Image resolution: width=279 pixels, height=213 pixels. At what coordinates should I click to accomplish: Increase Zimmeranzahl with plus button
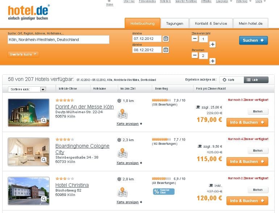click(212, 44)
